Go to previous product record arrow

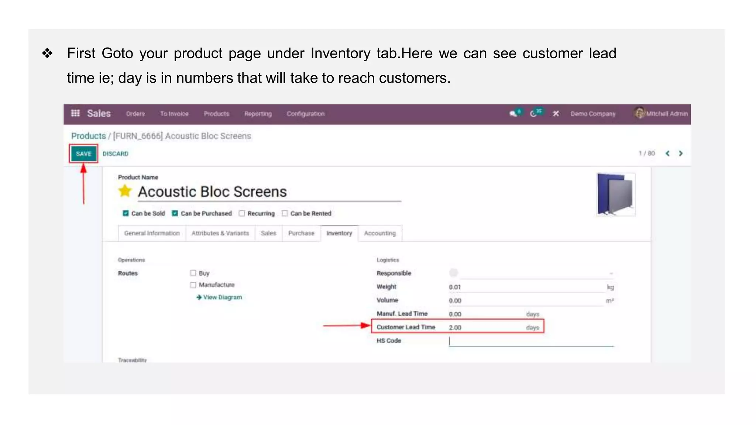point(667,153)
